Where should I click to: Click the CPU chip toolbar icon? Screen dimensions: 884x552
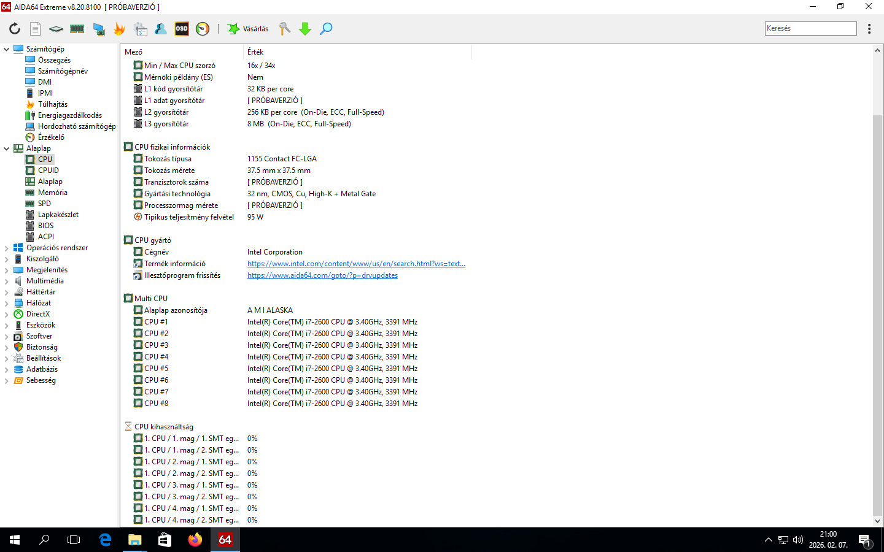[56, 29]
